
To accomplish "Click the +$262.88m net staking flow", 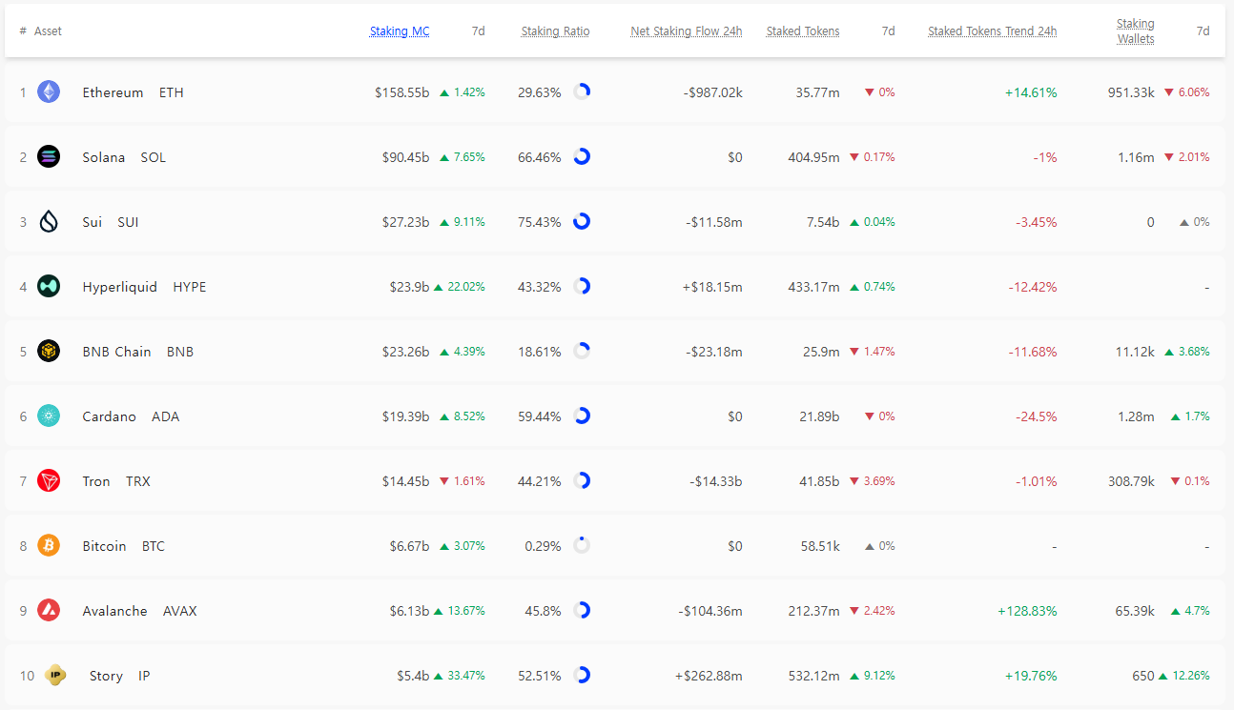I will 709,676.
